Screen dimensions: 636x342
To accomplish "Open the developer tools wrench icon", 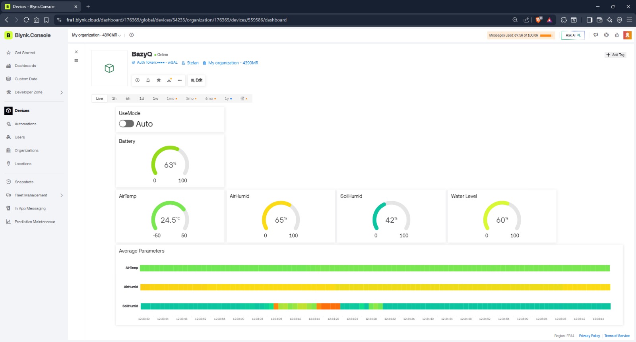I will click(x=159, y=80).
